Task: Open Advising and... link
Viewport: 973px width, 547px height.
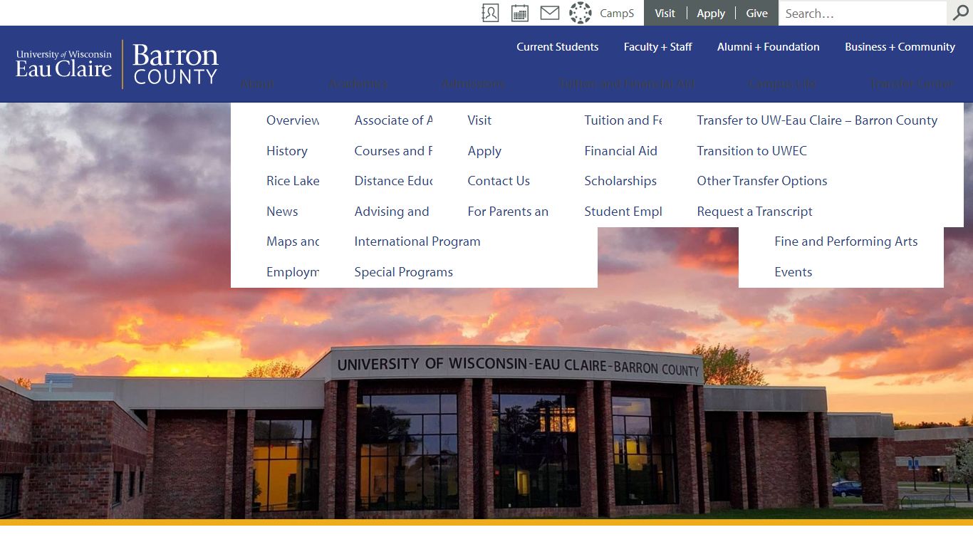Action: pos(392,212)
